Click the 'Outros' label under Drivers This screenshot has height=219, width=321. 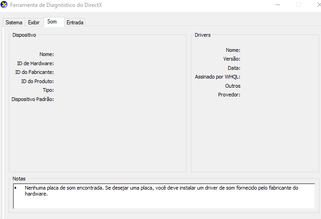233,86
